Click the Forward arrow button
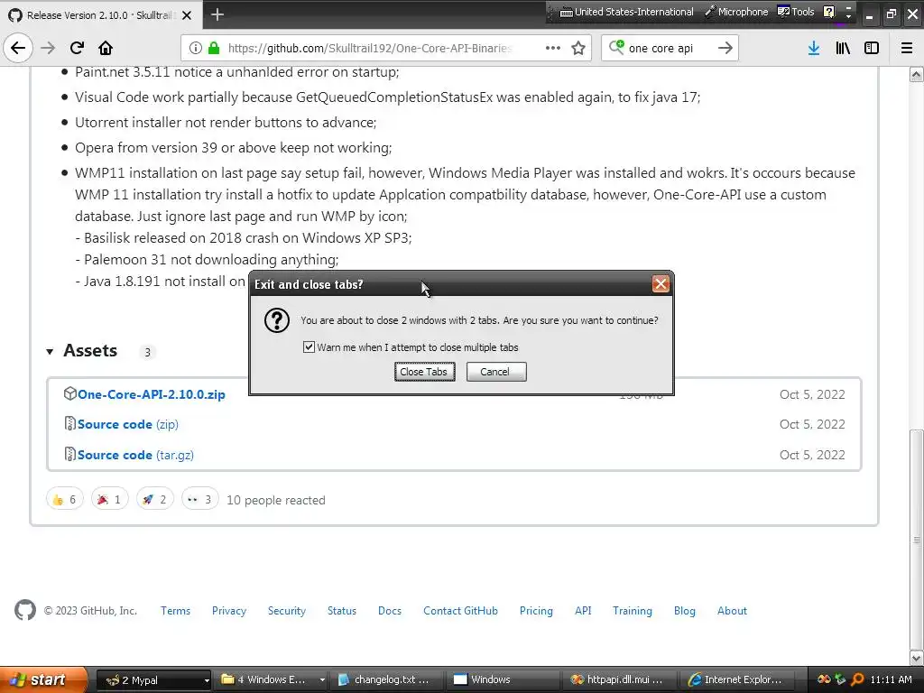 point(48,48)
